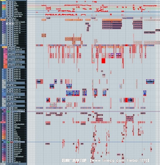160x165 pixels.
Task: Select track name p12
Action: (x=15, y=131)
